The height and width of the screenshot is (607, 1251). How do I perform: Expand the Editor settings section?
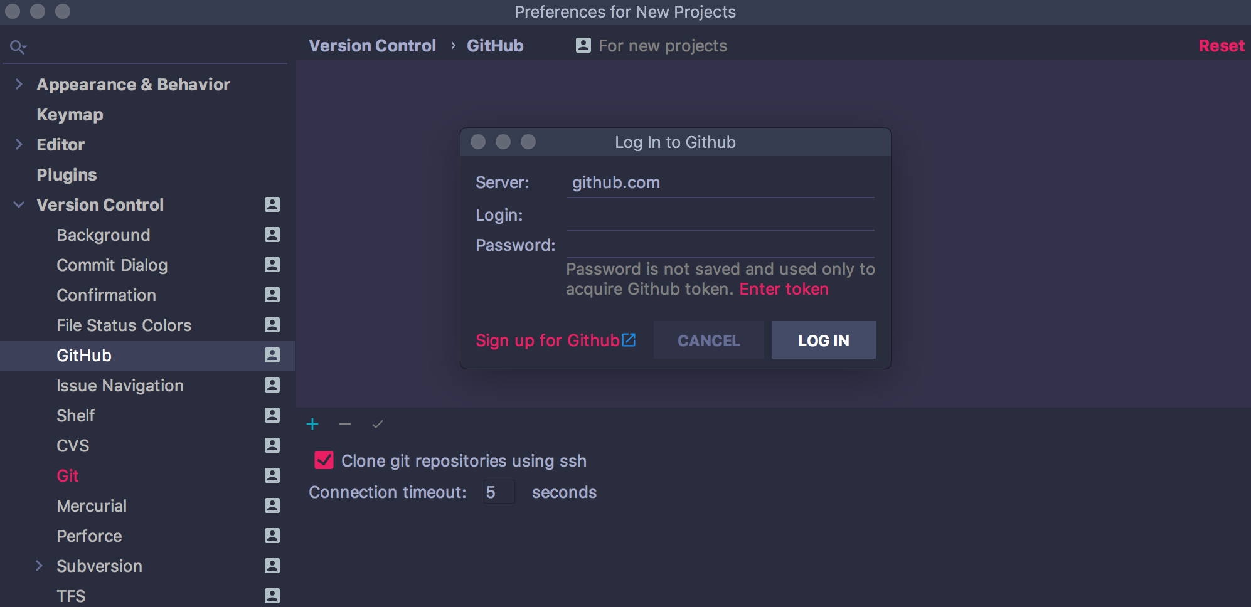click(x=19, y=144)
